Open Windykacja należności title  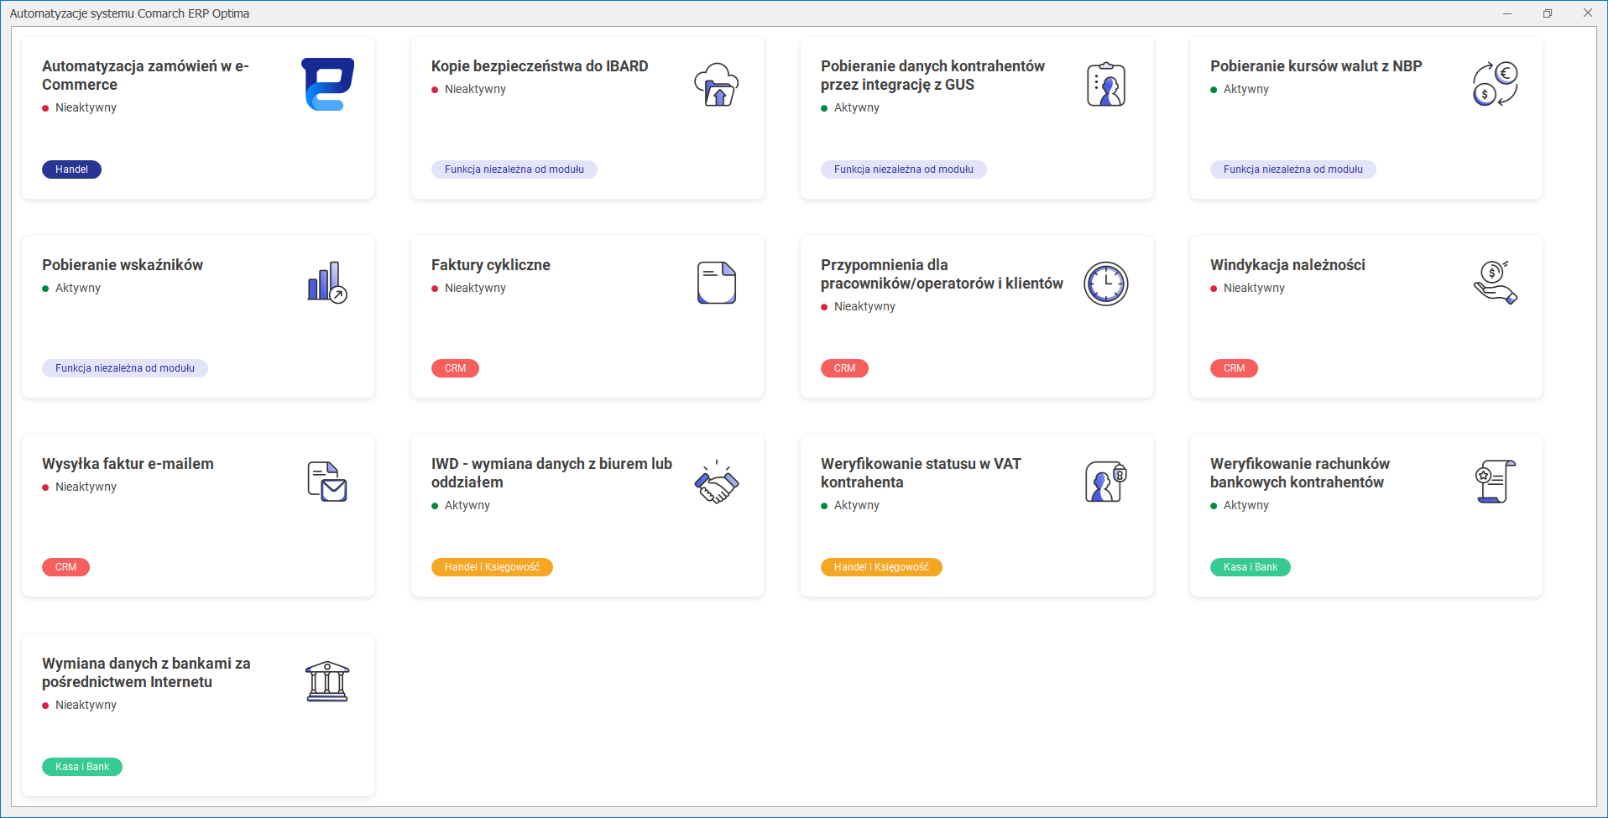tap(1287, 265)
